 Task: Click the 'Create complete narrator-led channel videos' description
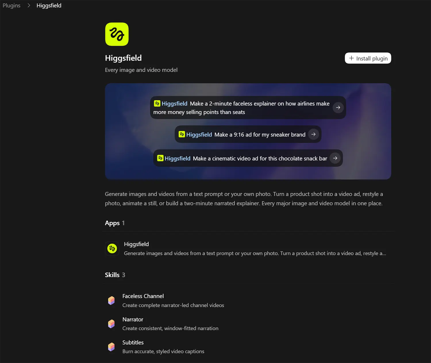tap(173, 305)
